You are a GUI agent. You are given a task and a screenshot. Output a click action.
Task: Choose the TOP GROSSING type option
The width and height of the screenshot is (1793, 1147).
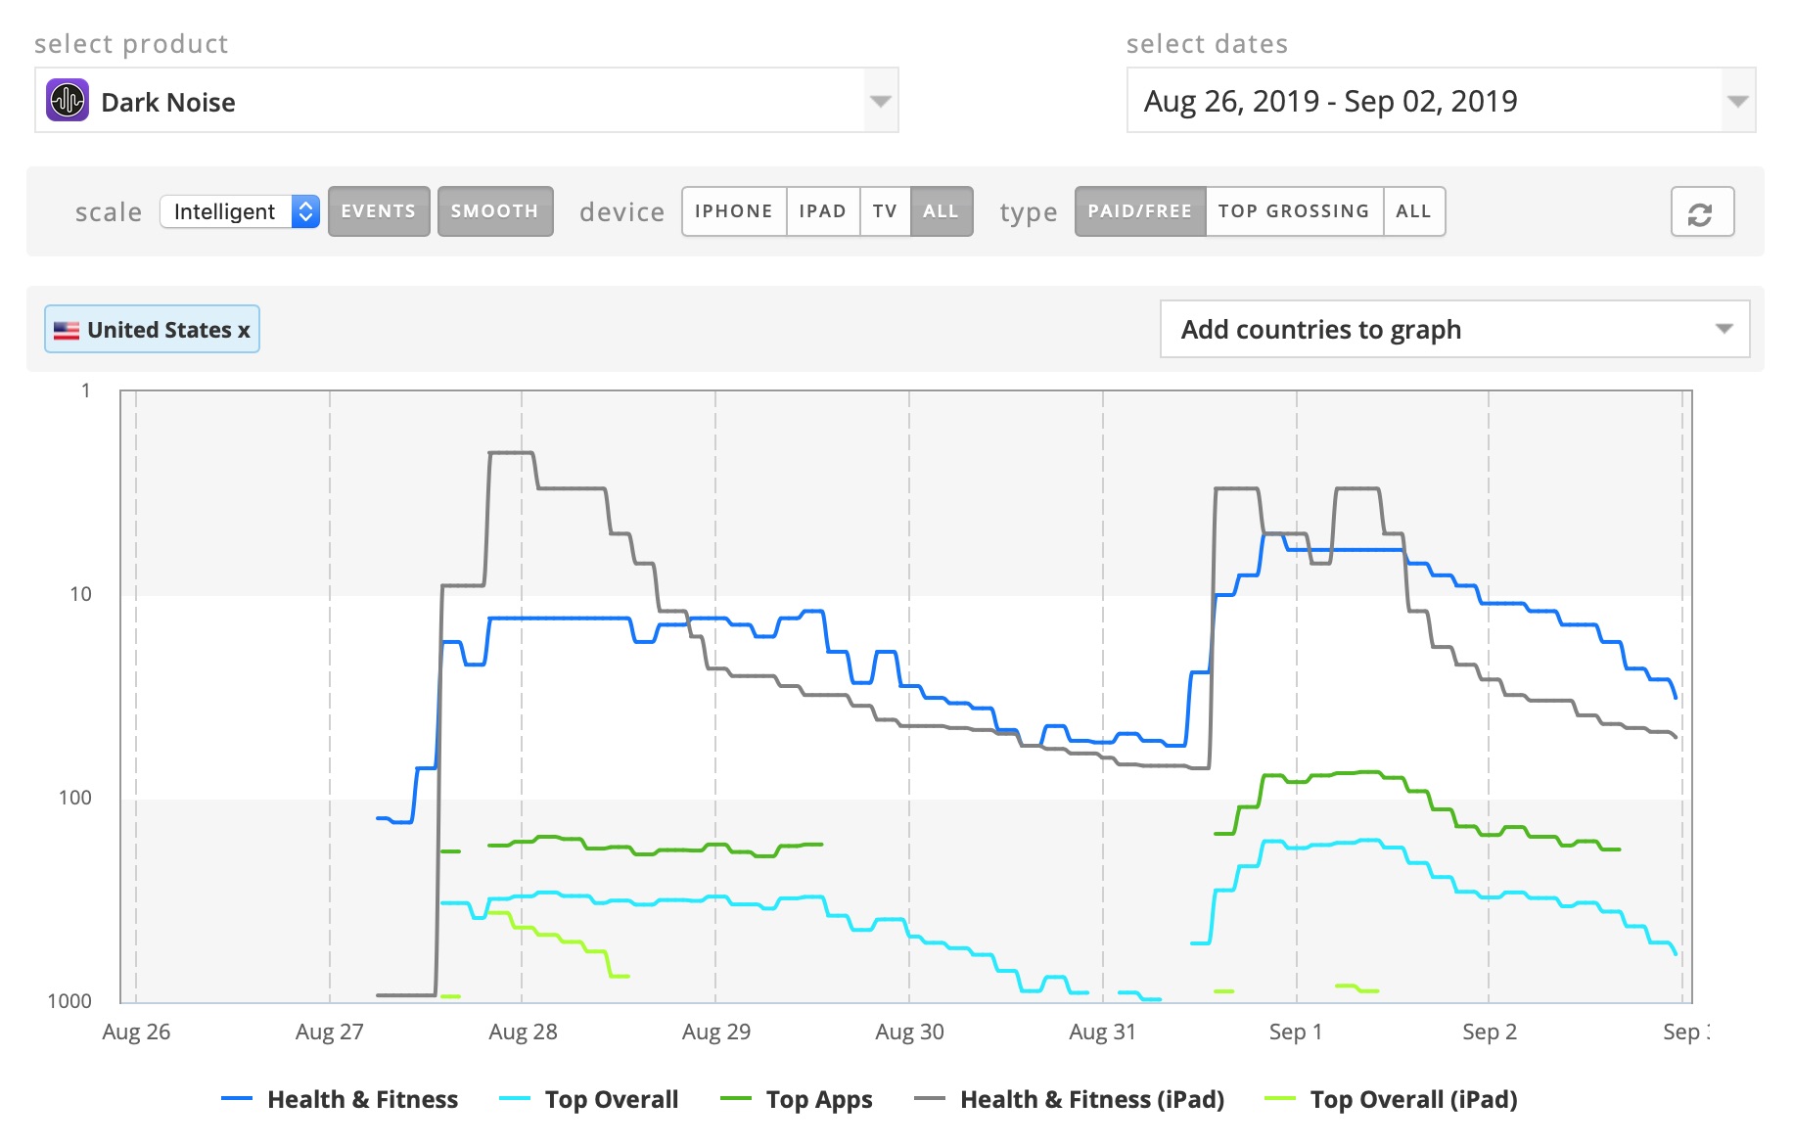pos(1294,211)
